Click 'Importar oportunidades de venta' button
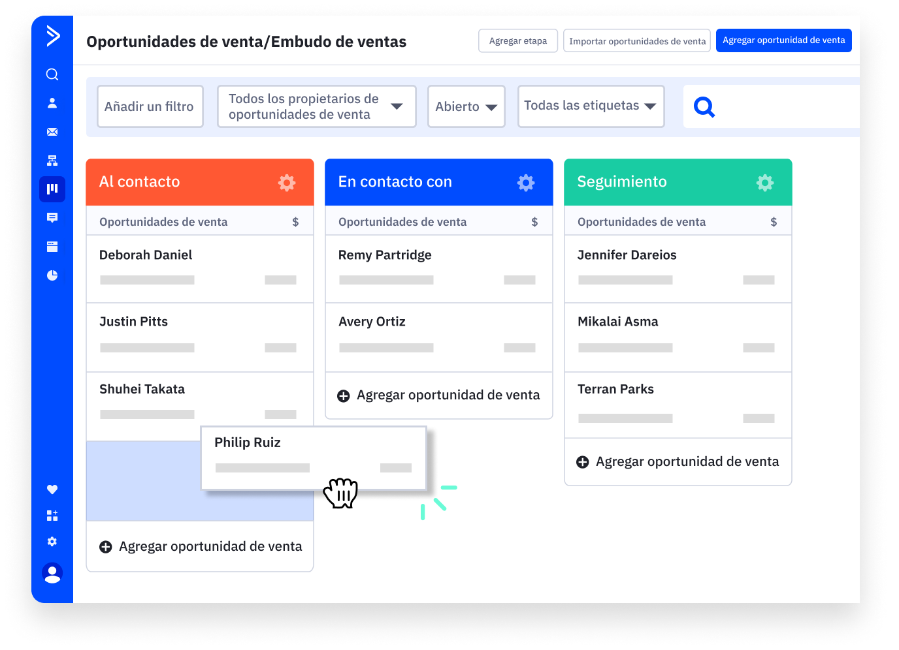Viewport: 899px width, 650px height. click(x=637, y=41)
